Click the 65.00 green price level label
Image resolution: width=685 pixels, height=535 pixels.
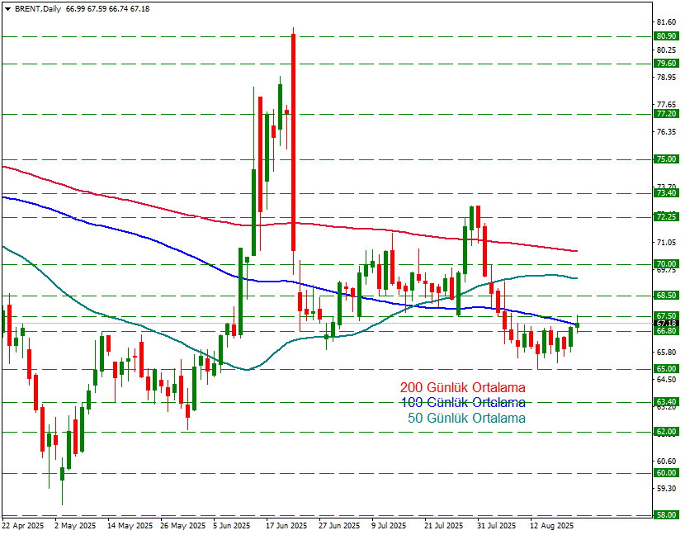point(667,369)
